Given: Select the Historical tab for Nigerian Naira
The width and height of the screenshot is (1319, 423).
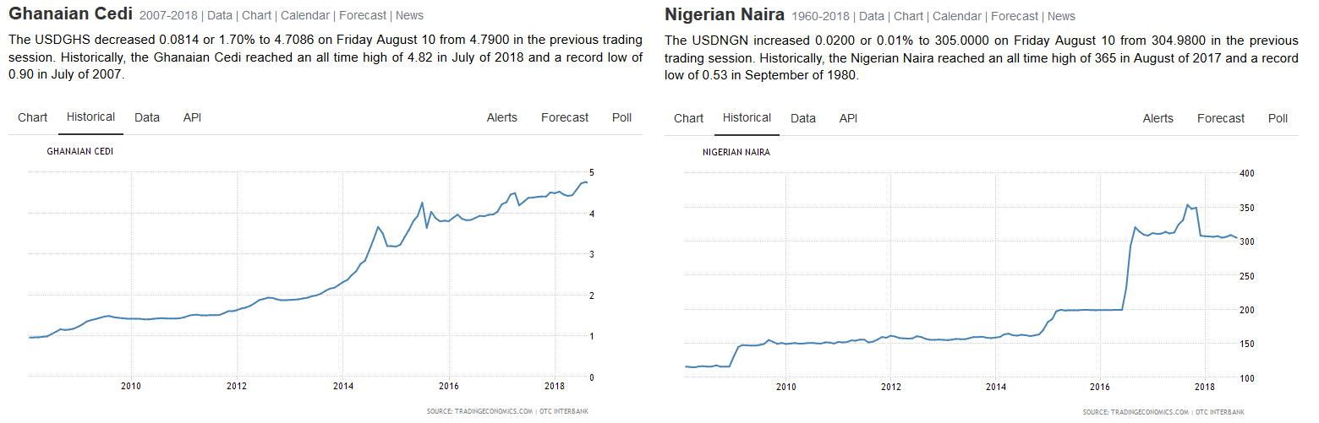Looking at the screenshot, I should point(747,117).
